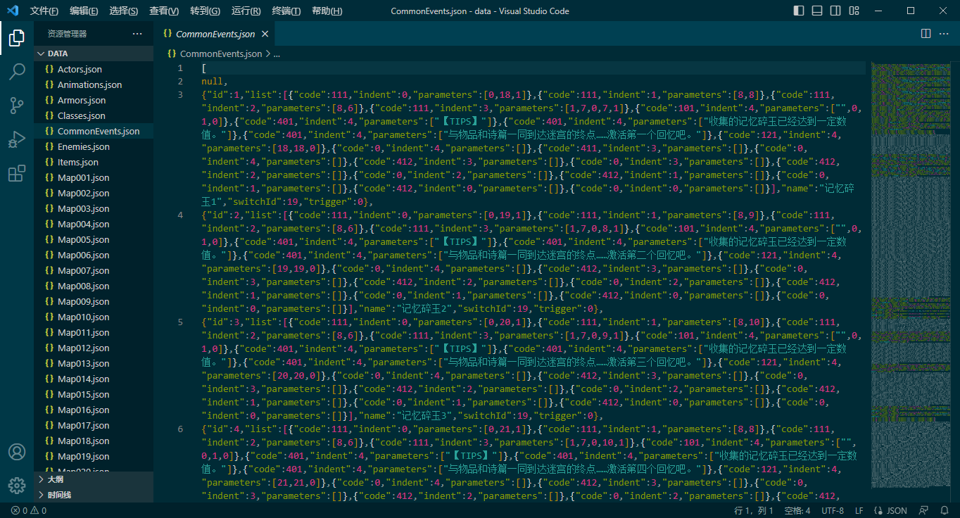Open the 查看(V) menu
Image resolution: width=960 pixels, height=518 pixels.
click(164, 11)
